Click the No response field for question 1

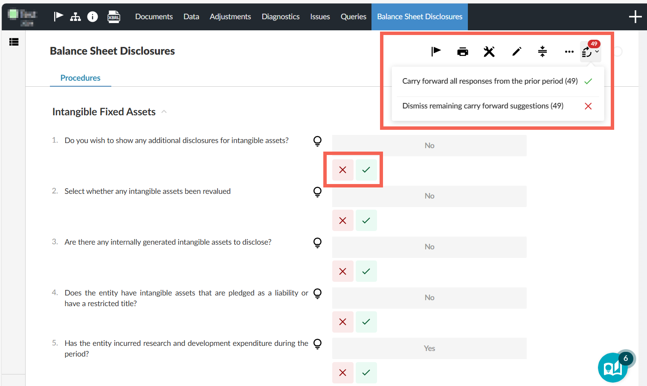[x=429, y=146]
